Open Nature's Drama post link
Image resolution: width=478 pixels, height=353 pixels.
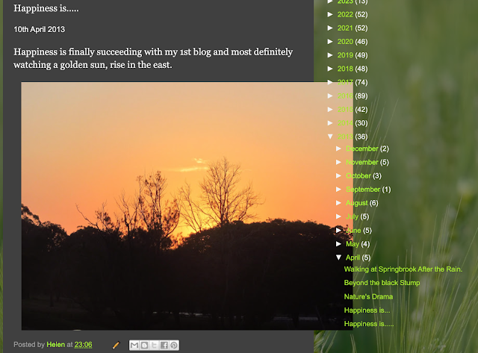pyautogui.click(x=368, y=296)
